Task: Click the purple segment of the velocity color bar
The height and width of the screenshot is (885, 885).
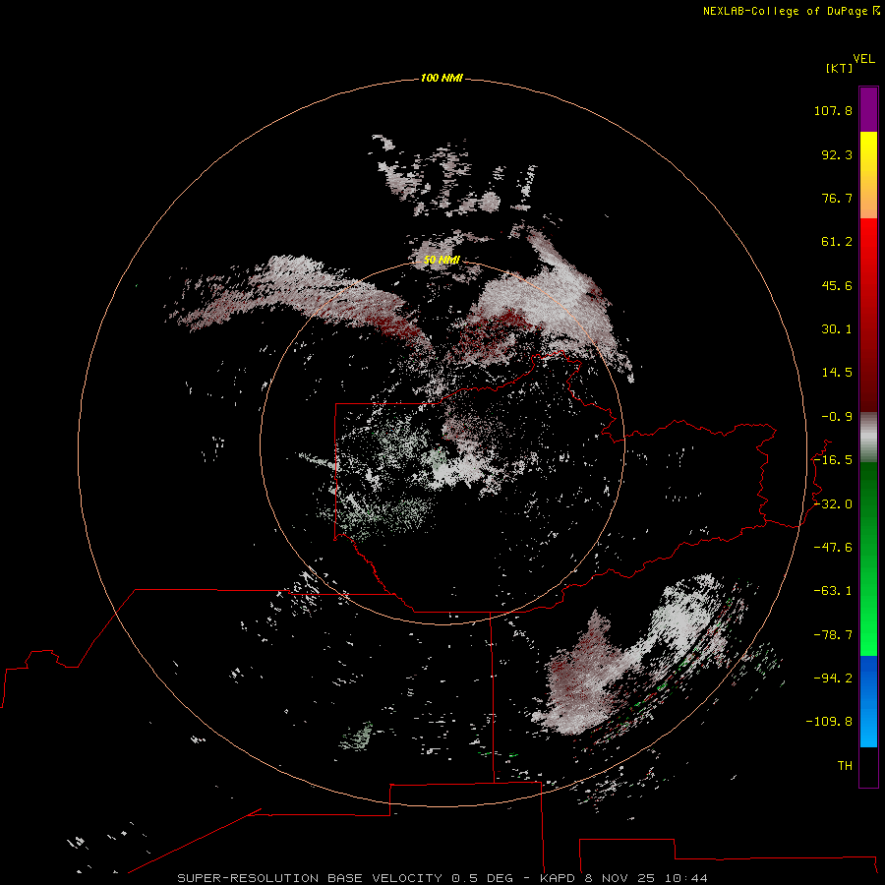Action: tap(868, 109)
